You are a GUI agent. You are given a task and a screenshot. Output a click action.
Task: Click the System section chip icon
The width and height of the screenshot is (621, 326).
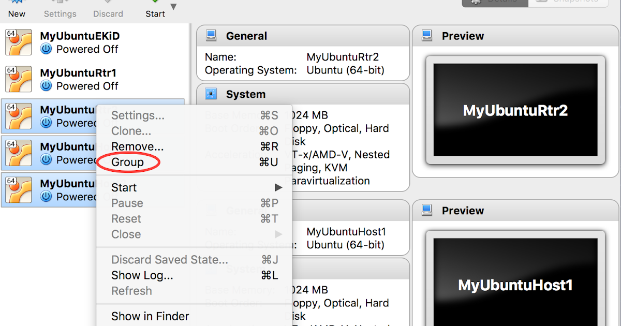(211, 93)
